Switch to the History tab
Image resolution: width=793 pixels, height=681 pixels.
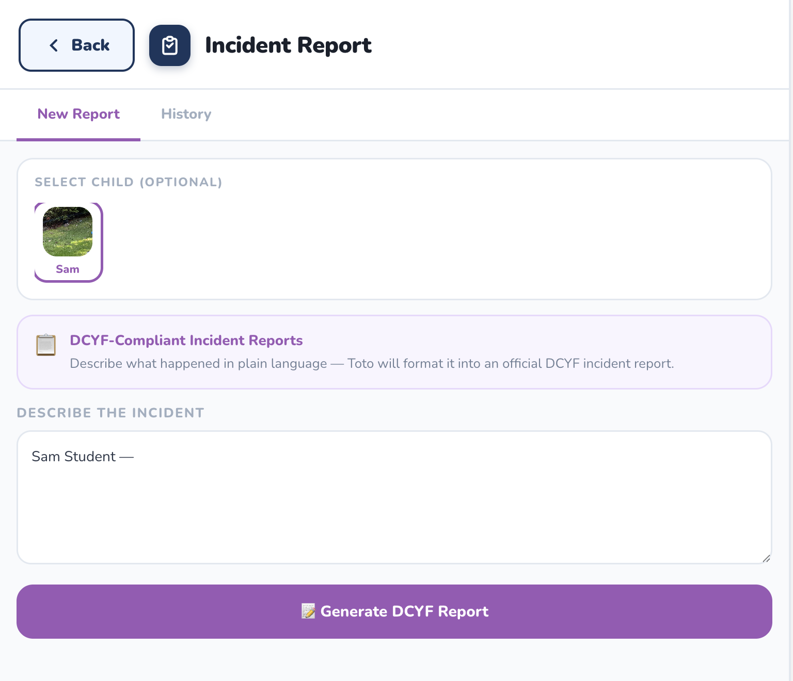186,114
